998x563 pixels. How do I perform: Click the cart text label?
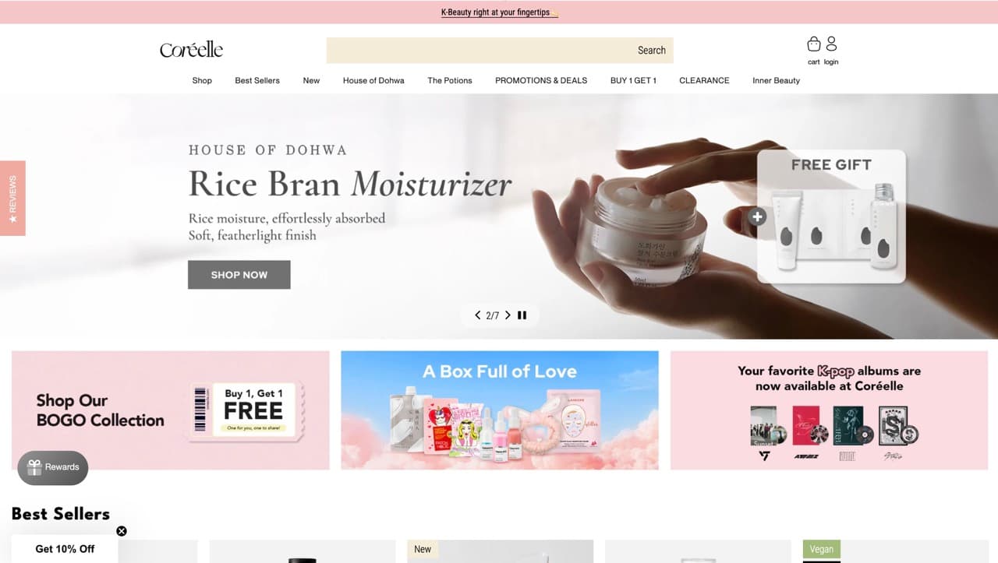(814, 62)
